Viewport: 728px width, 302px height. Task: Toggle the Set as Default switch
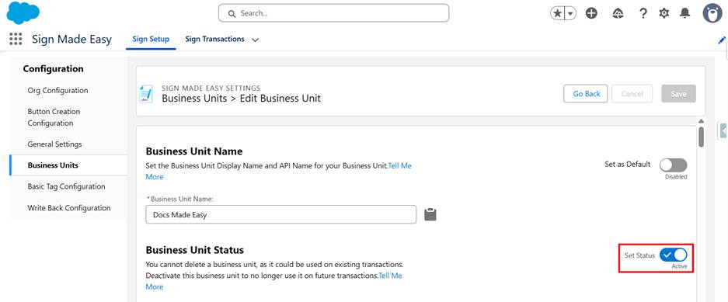673,165
